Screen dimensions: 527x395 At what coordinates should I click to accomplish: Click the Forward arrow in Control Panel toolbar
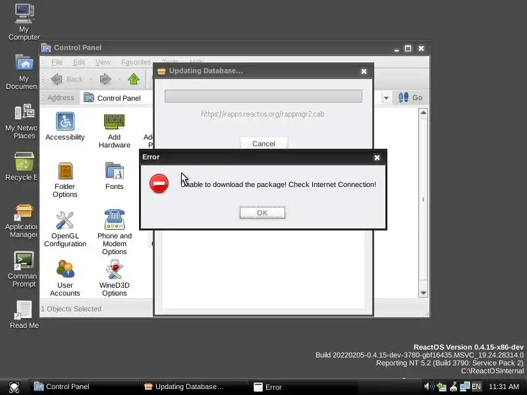(105, 79)
